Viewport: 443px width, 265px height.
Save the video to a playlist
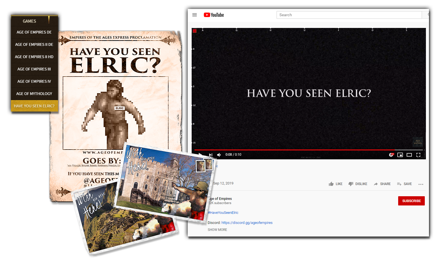404,184
